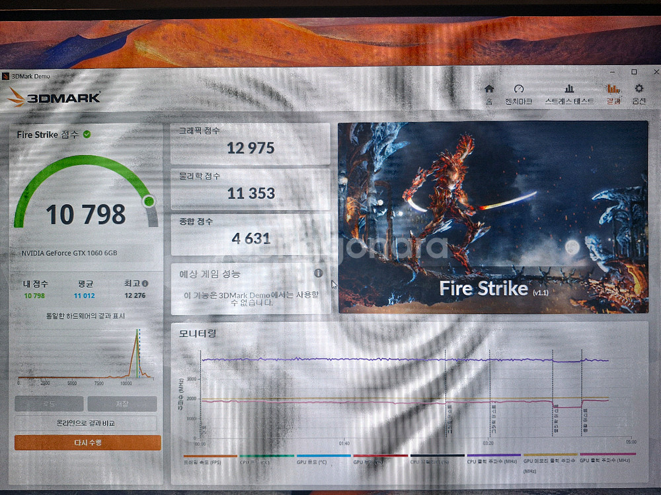
Task: Click 온라인으로 결과 비교 button
Action: (x=85, y=423)
